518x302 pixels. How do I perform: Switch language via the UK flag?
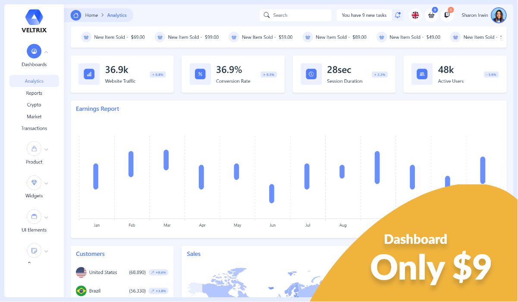tap(415, 15)
